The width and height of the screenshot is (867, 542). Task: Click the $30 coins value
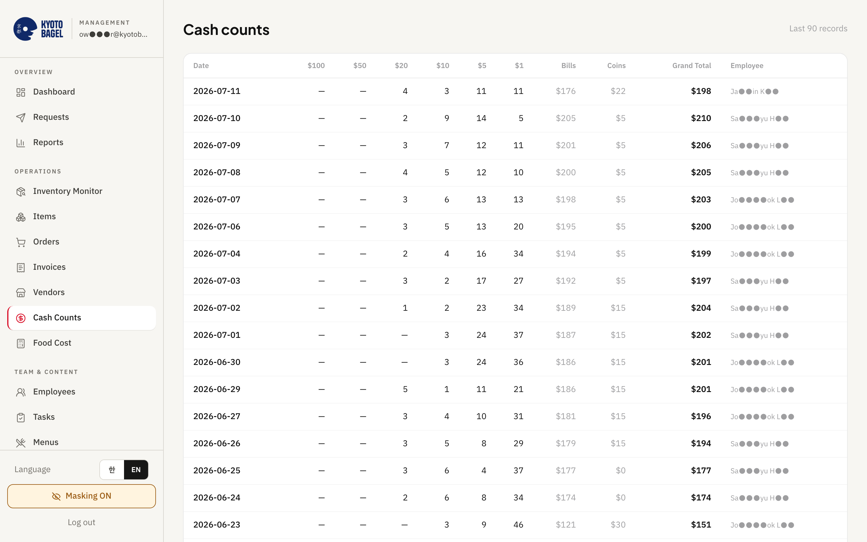click(x=618, y=525)
